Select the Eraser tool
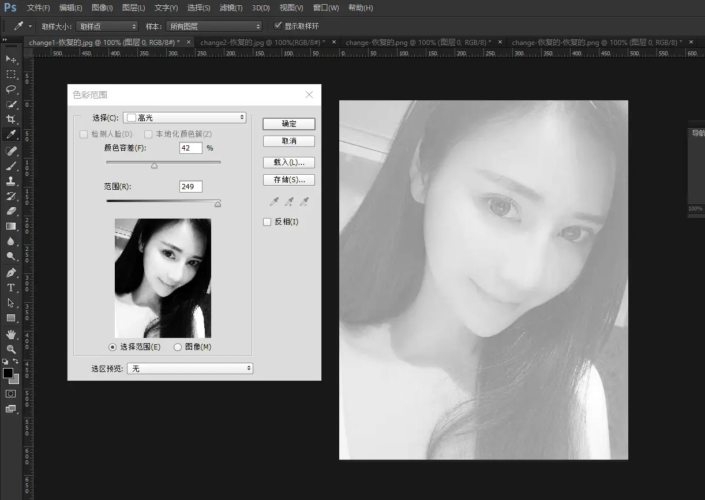Screen dimensions: 705x500 [11, 210]
